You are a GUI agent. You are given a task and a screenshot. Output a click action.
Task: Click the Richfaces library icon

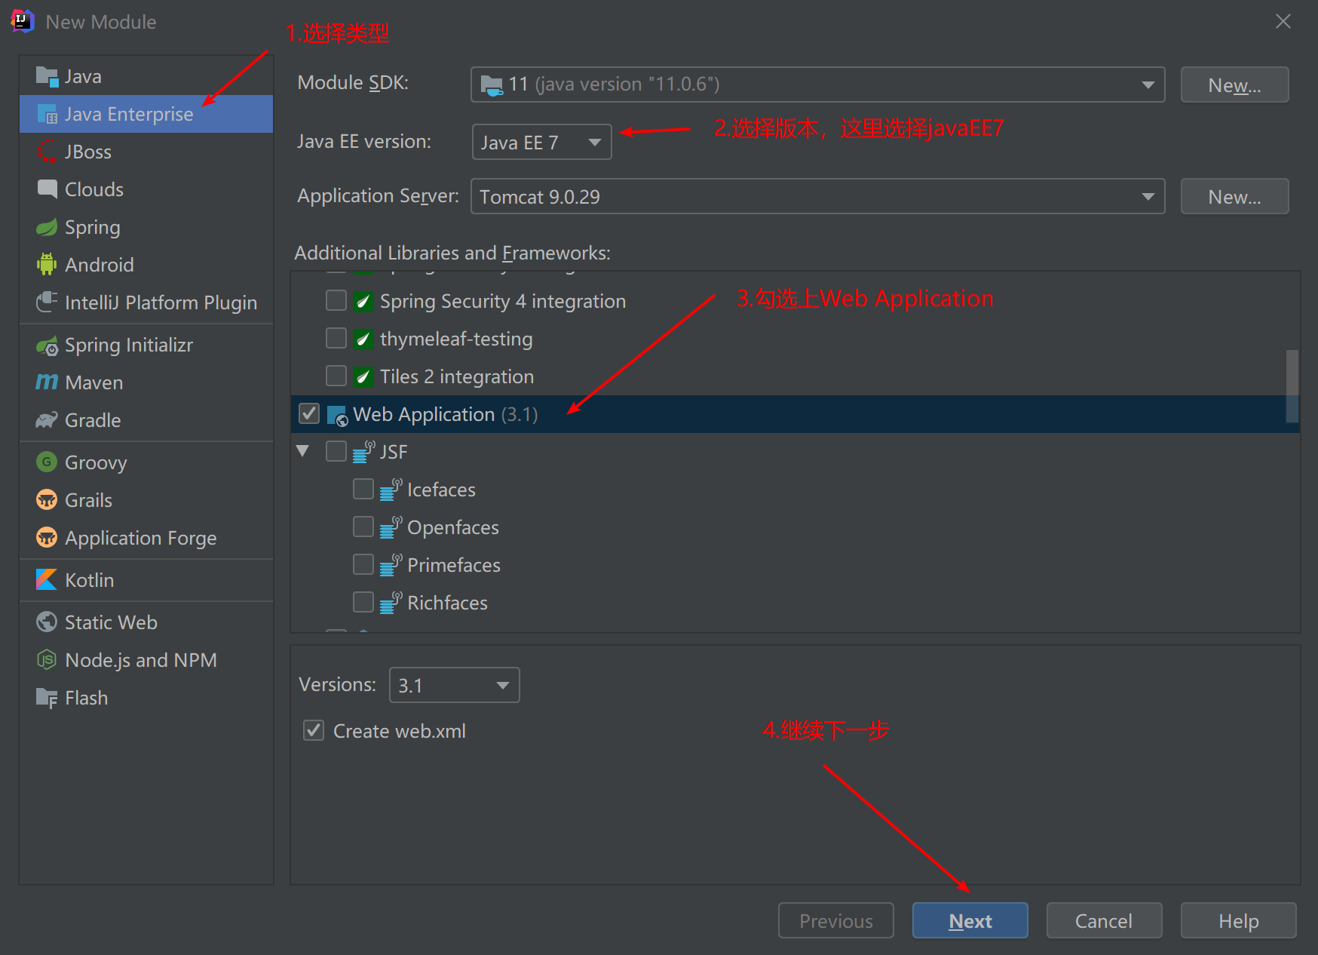coord(391,603)
